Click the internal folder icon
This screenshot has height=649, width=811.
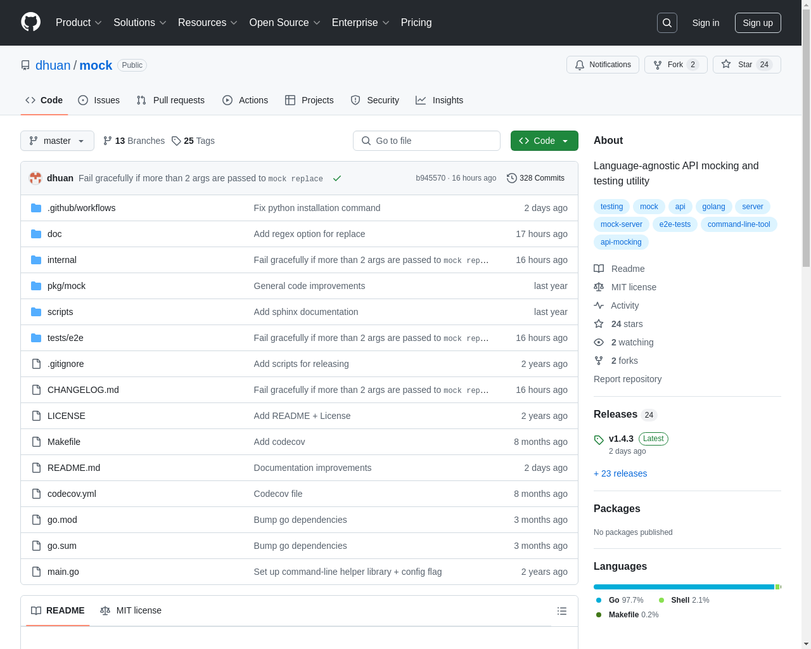pyautogui.click(x=36, y=260)
